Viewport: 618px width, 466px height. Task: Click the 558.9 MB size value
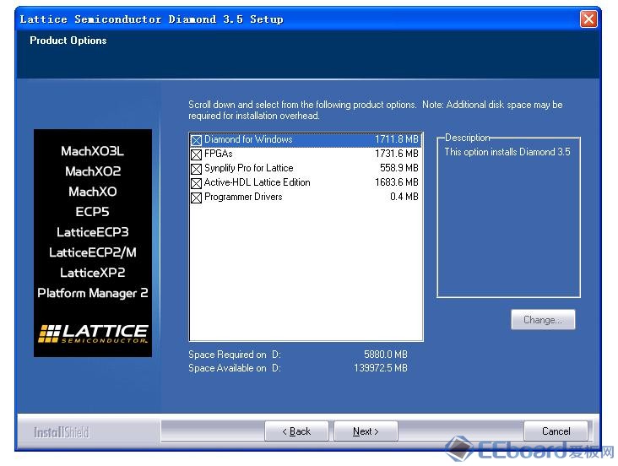398,168
